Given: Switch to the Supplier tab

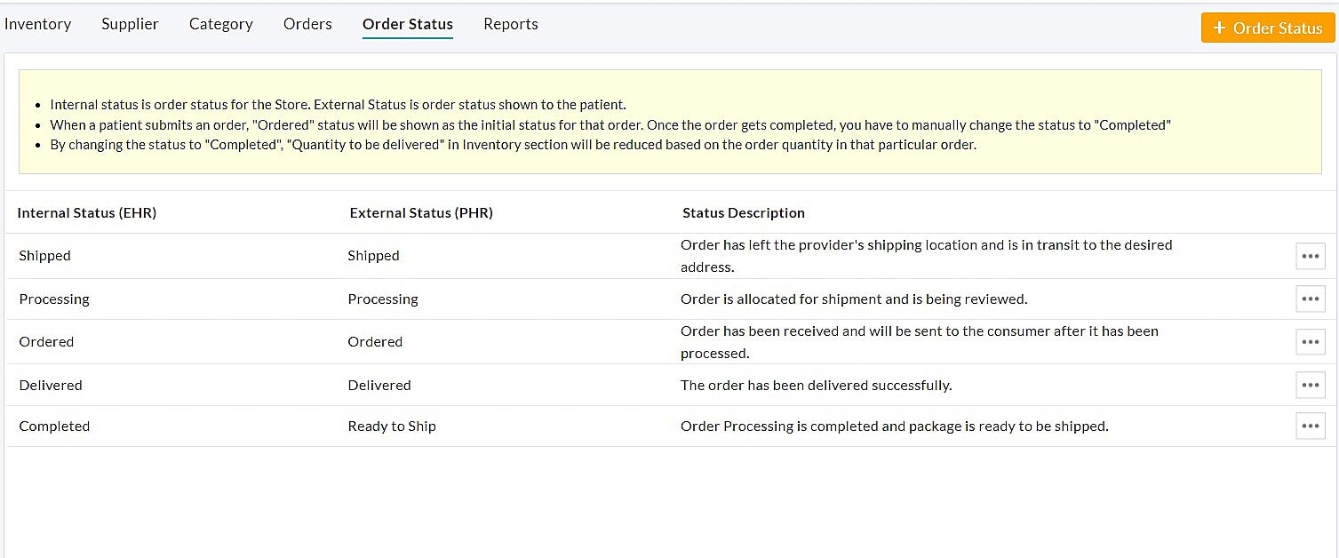Looking at the screenshot, I should [x=130, y=24].
